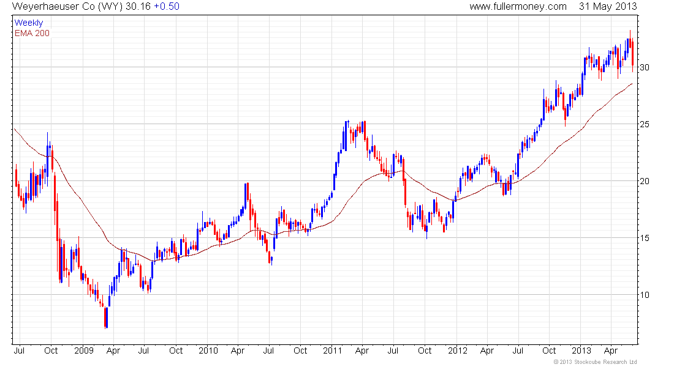
Task: Click the 30 price level on axis
Action: point(645,67)
